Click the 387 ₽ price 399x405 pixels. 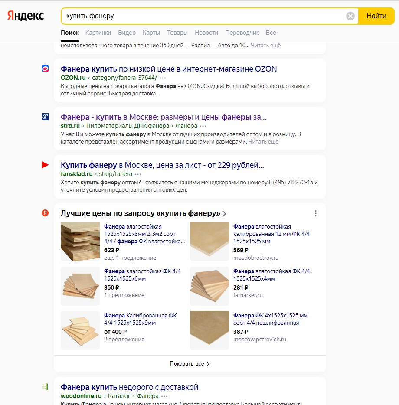(241, 332)
